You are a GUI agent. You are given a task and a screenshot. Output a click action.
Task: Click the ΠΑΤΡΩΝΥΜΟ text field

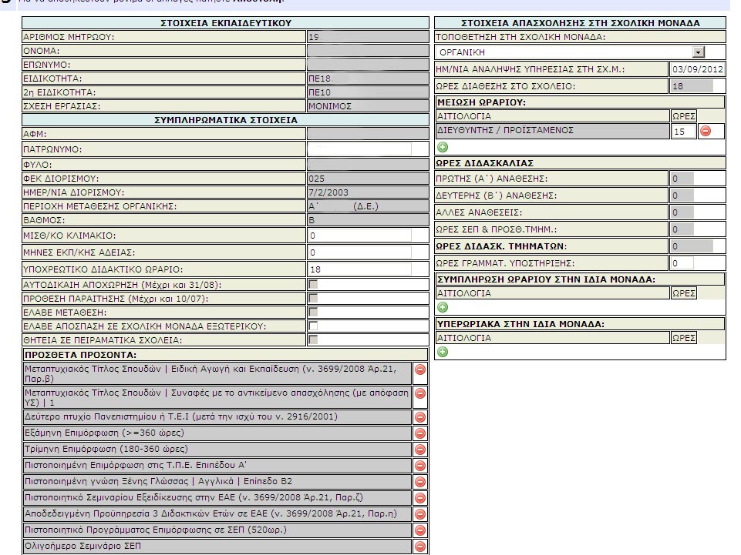tap(359, 149)
